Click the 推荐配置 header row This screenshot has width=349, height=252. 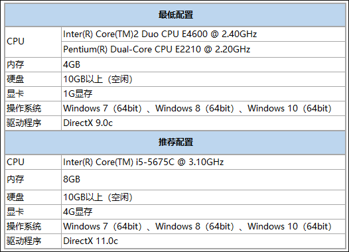point(175,143)
